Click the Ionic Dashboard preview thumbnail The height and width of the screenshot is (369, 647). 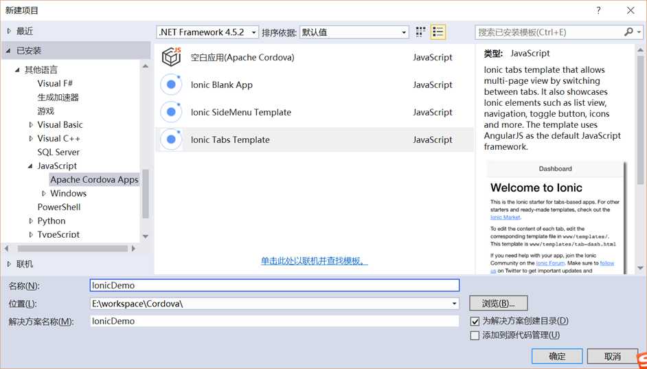pyautogui.click(x=556, y=218)
